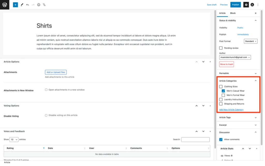Click the Preview button
This screenshot has height=166, width=265.
click(224, 5)
